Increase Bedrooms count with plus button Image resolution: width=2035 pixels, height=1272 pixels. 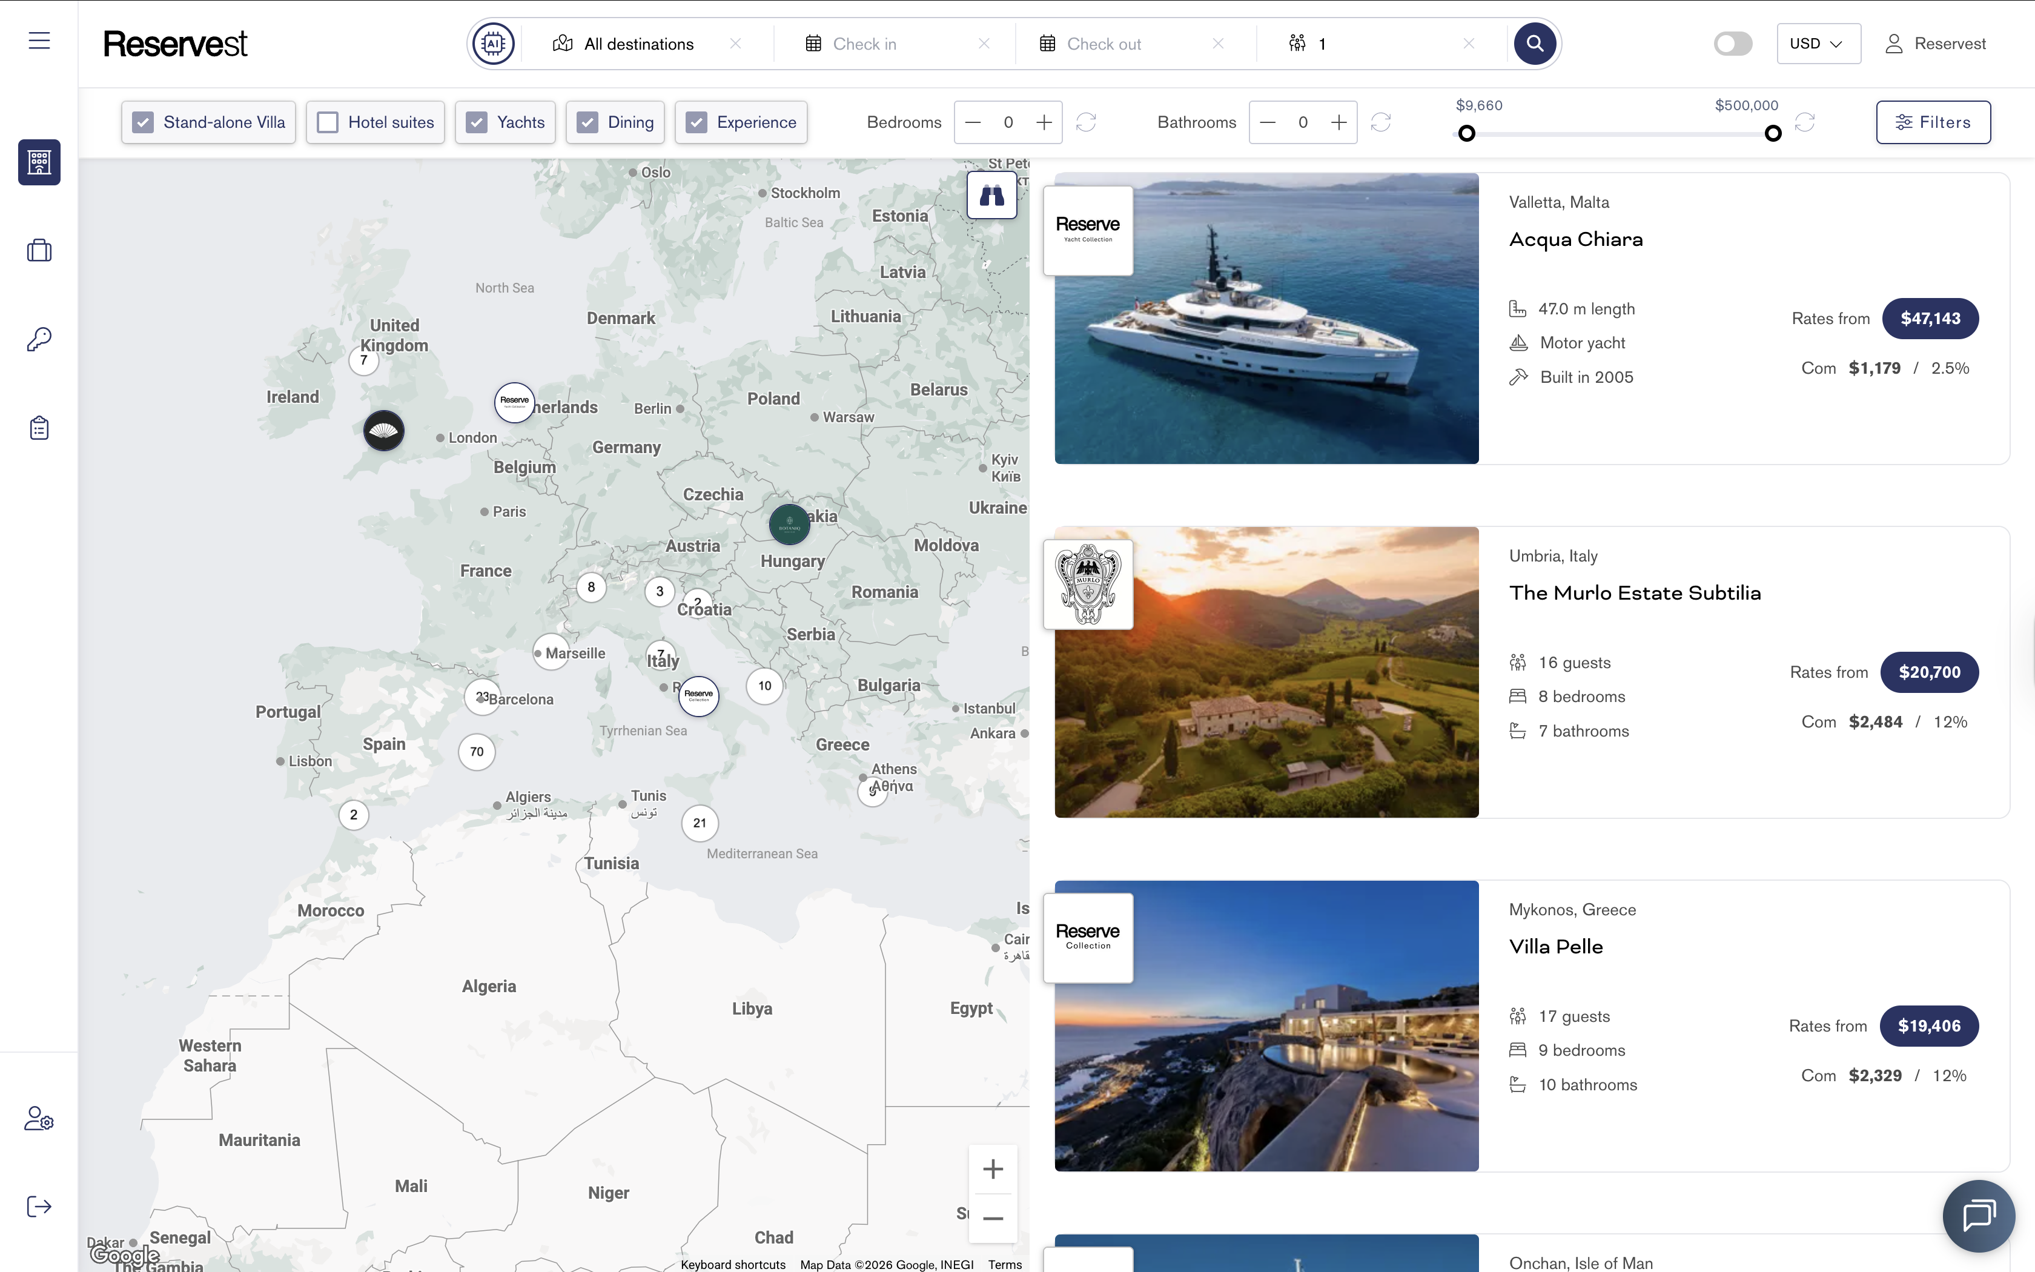tap(1044, 123)
